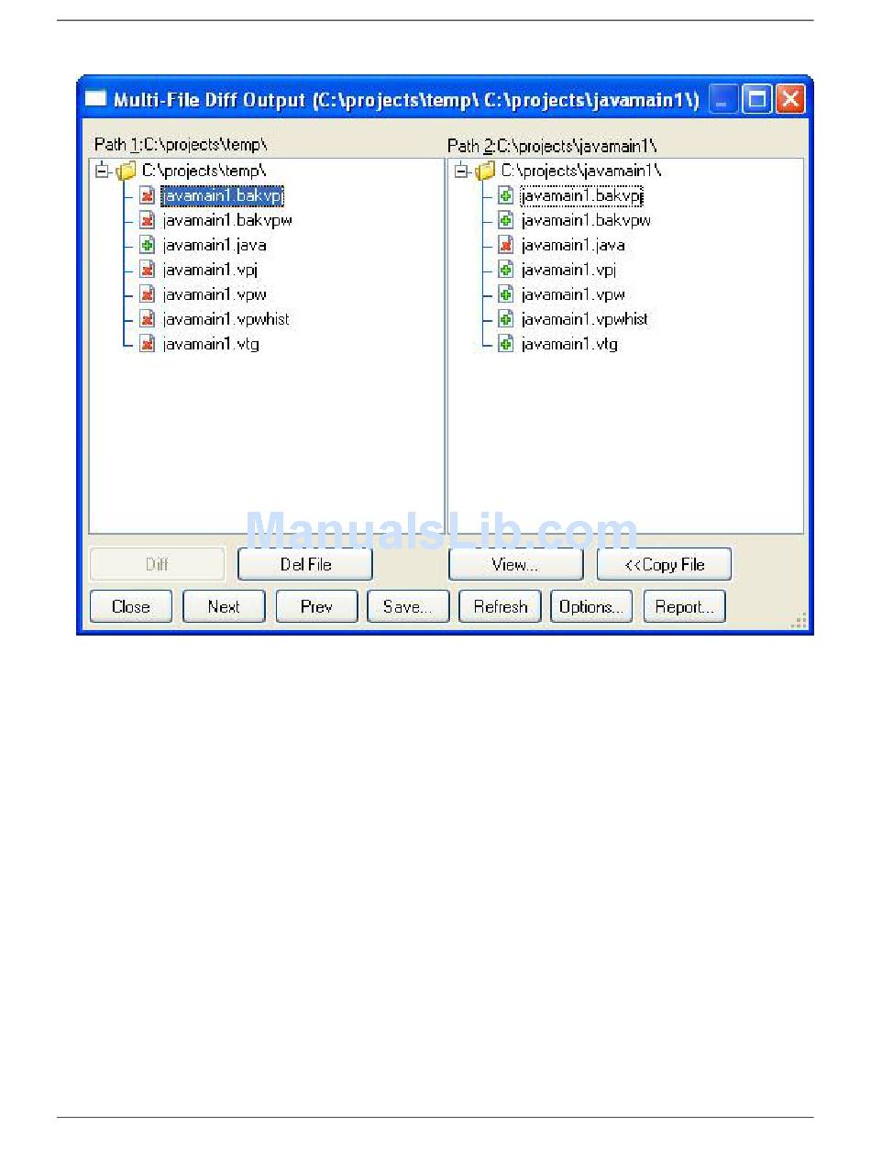Screen dimensions: 871x1162
Task: Click folder icon of C:\projects\temp\ tree root
Action: [x=127, y=171]
